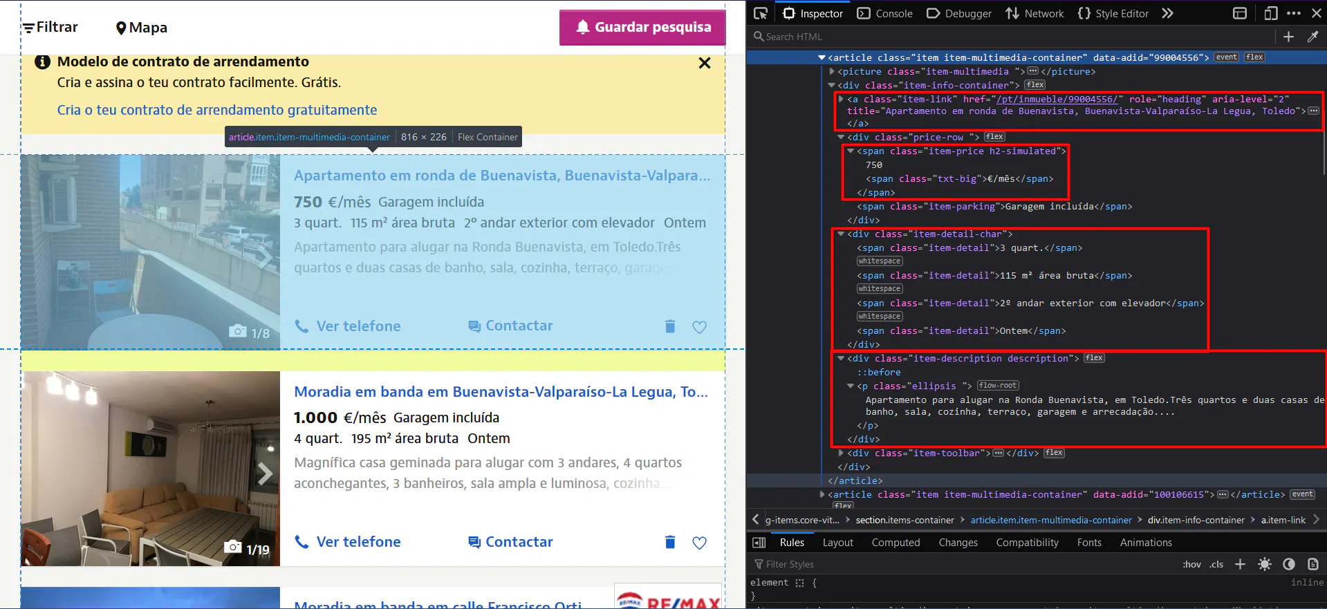The image size is (1327, 609).
Task: Toggle .cls class panel
Action: [x=1216, y=564]
